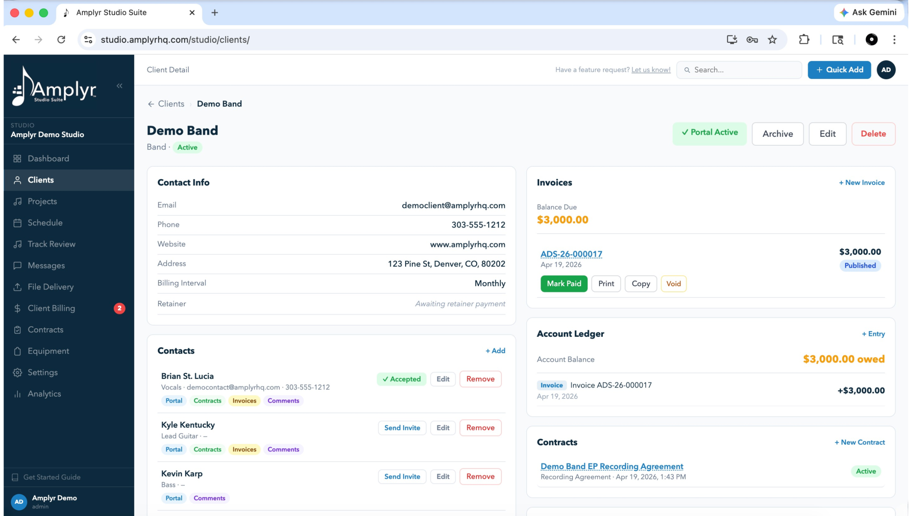Open the Equipment section
Screen dimensions: 912x516
coord(48,350)
